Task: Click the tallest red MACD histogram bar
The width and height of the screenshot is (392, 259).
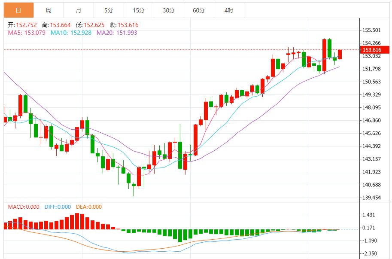Action: pos(77,221)
